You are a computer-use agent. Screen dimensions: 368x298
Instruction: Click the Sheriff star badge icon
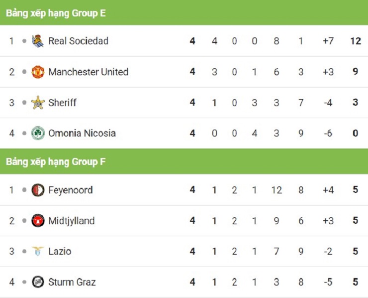point(38,103)
